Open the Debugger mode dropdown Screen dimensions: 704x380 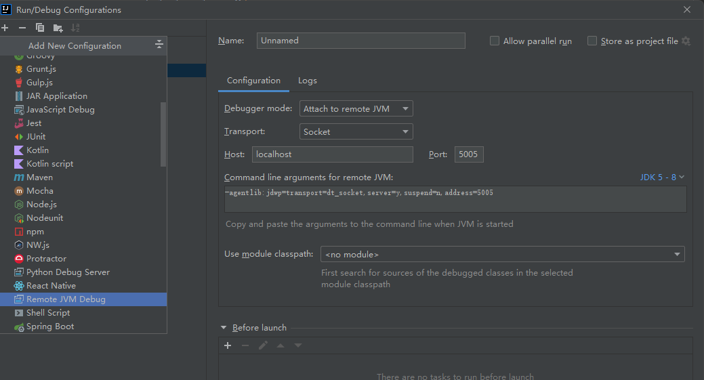coord(356,108)
